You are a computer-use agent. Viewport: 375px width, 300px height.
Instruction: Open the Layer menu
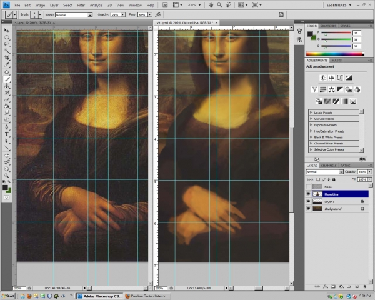pyautogui.click(x=54, y=5)
